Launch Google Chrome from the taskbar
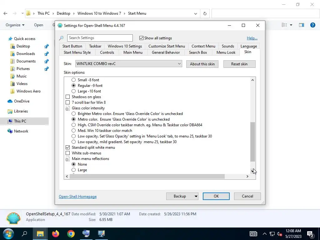Screen dimensions: 320x240 point(71,234)
